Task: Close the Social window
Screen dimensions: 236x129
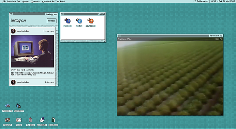Action: (62, 14)
